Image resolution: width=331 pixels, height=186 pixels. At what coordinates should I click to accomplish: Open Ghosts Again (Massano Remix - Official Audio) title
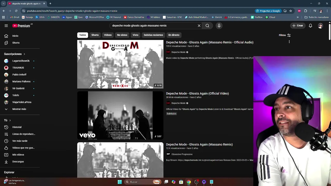tap(210, 42)
